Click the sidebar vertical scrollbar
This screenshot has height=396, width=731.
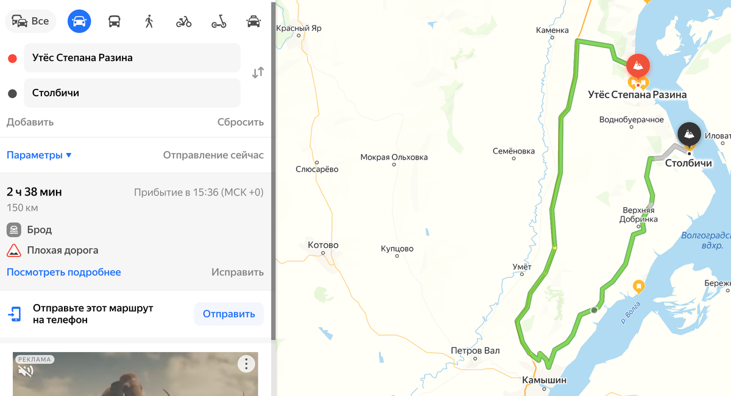tap(273, 171)
